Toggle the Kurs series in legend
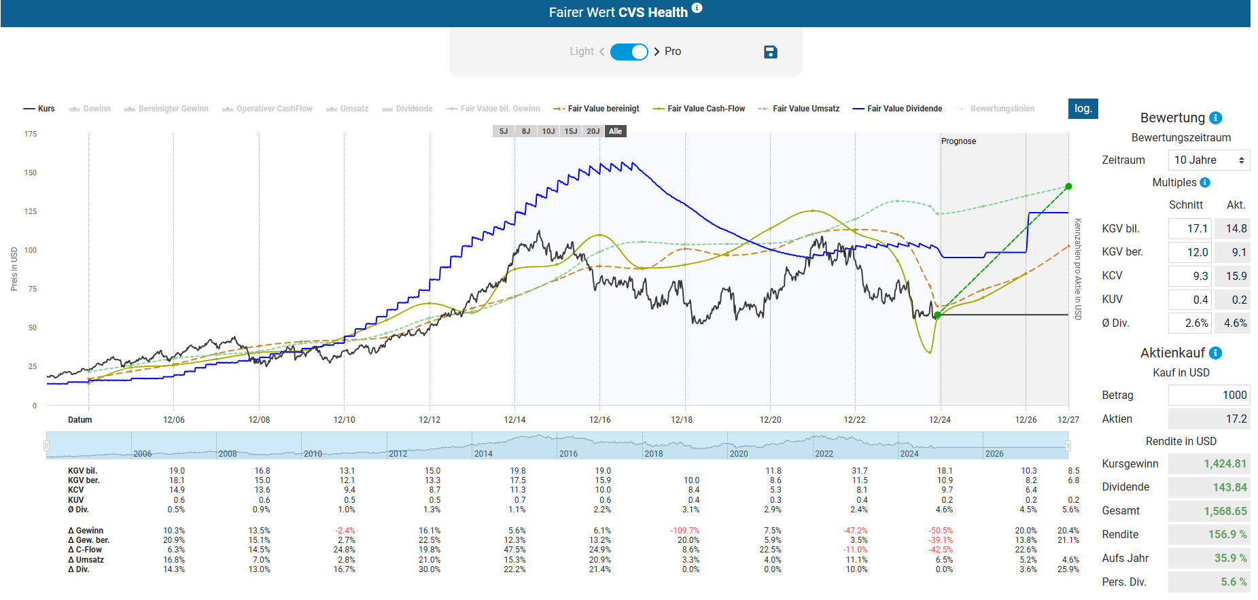Screen dimensions: 1258x600 click(39, 109)
